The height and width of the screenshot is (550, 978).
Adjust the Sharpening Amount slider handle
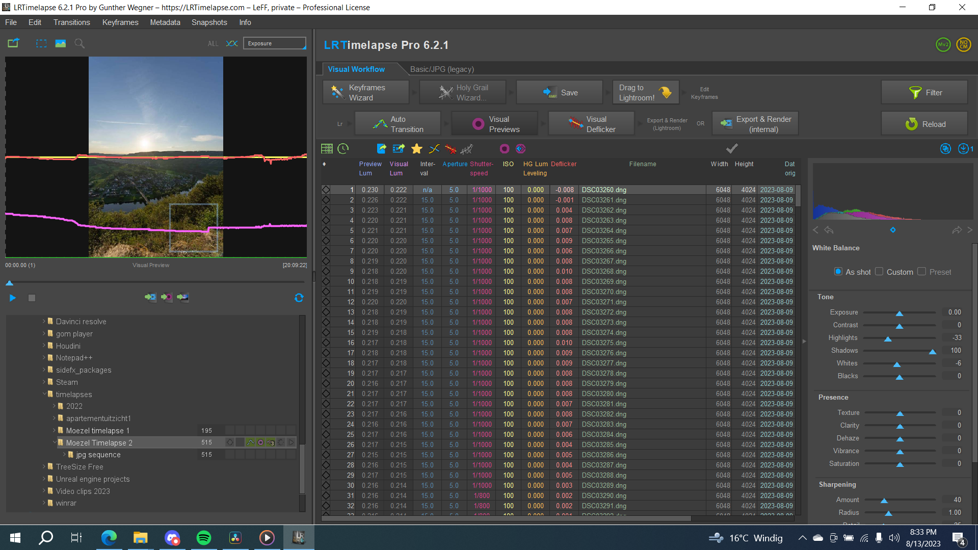[x=884, y=501]
